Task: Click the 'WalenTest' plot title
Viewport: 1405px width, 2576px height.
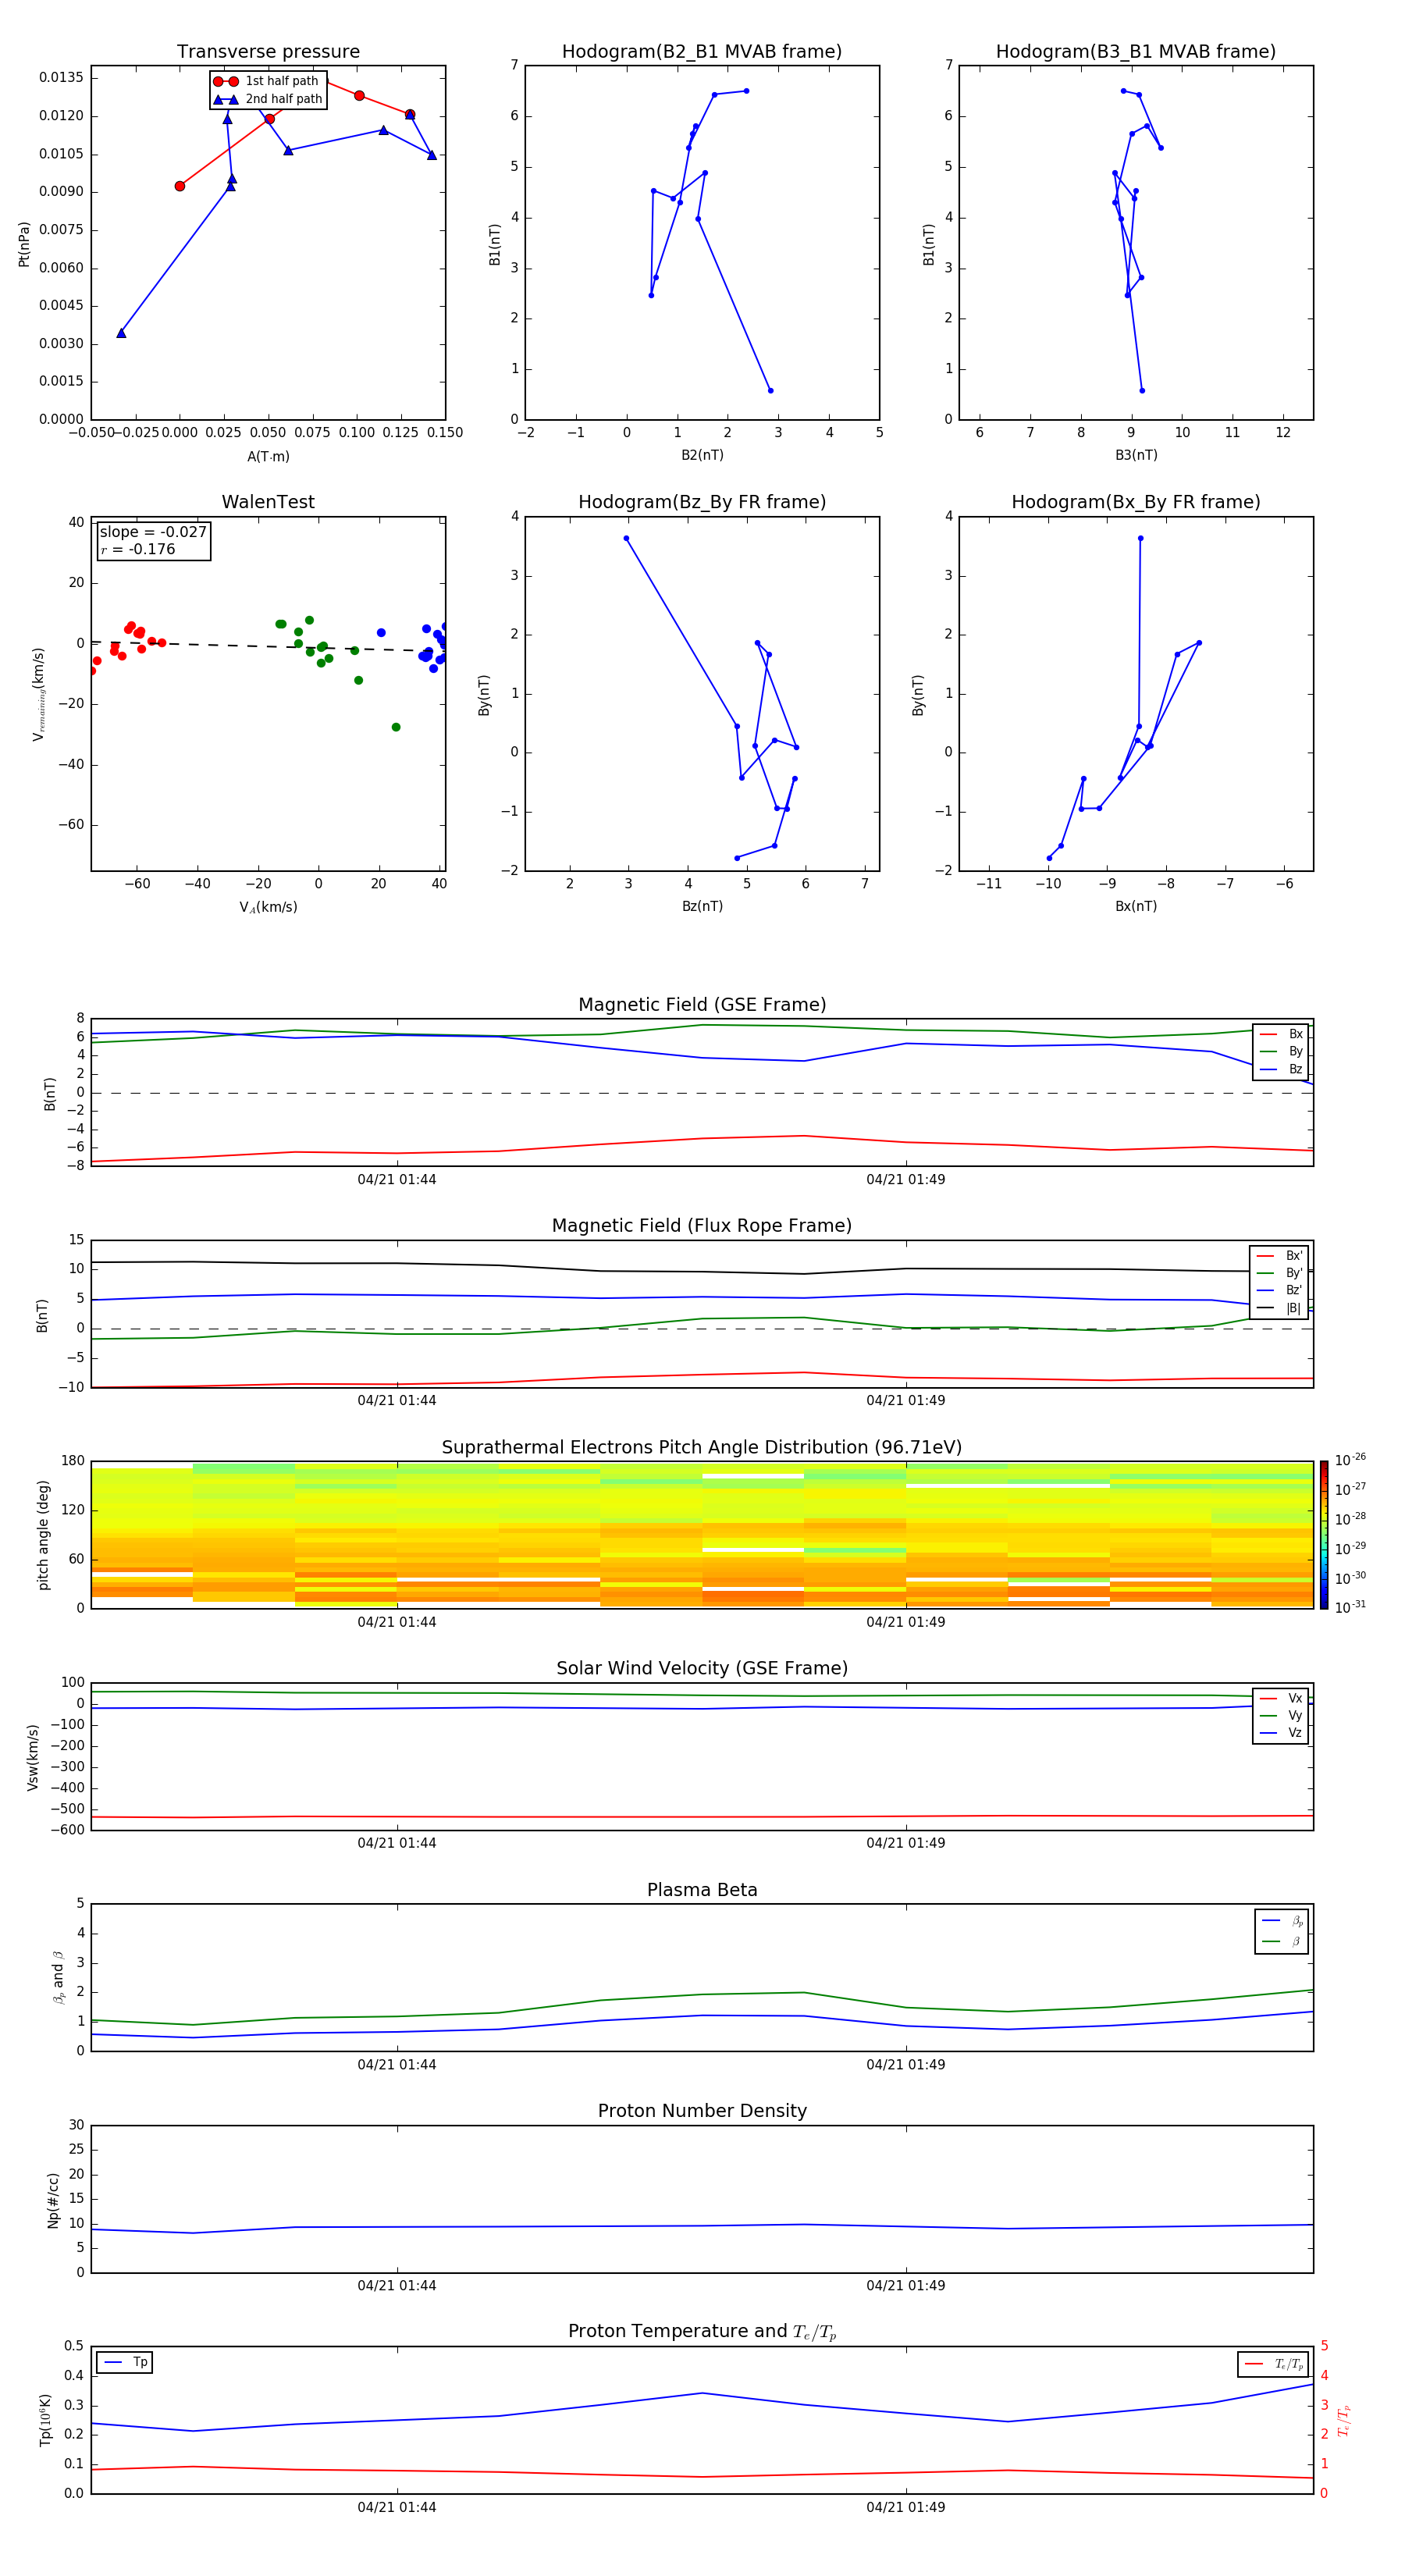Action: (x=268, y=502)
